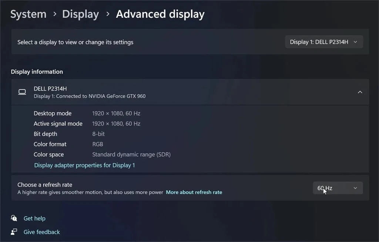Click More about refresh rate

[x=194, y=192]
